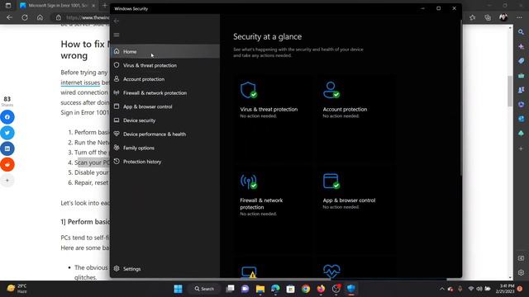Viewport: 529px width, 297px height.
Task: Share the article on LinkedIn
Action: [x=7, y=148]
